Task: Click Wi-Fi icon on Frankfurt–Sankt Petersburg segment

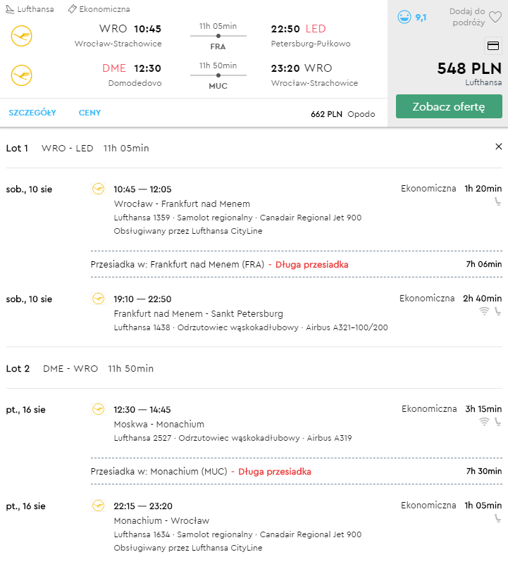Action: coord(484,311)
